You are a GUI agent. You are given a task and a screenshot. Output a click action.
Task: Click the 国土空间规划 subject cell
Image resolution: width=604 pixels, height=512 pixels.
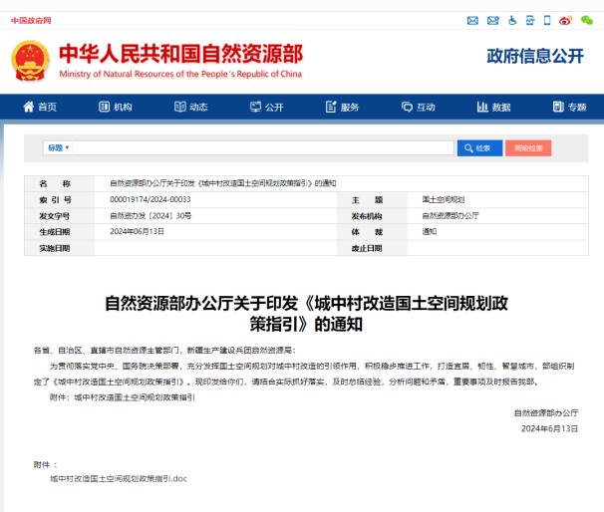[x=443, y=199]
